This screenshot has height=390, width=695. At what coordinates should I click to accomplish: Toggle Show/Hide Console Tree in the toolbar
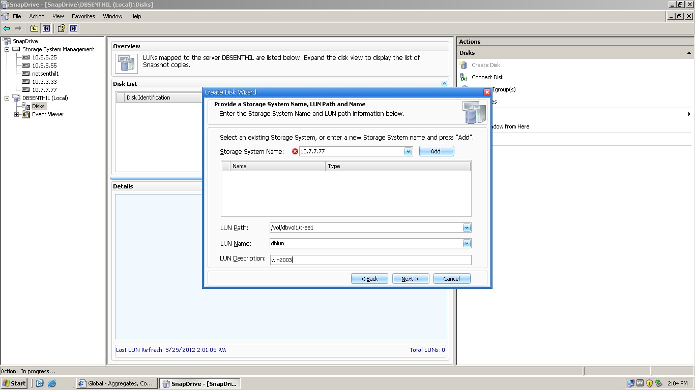coord(46,28)
